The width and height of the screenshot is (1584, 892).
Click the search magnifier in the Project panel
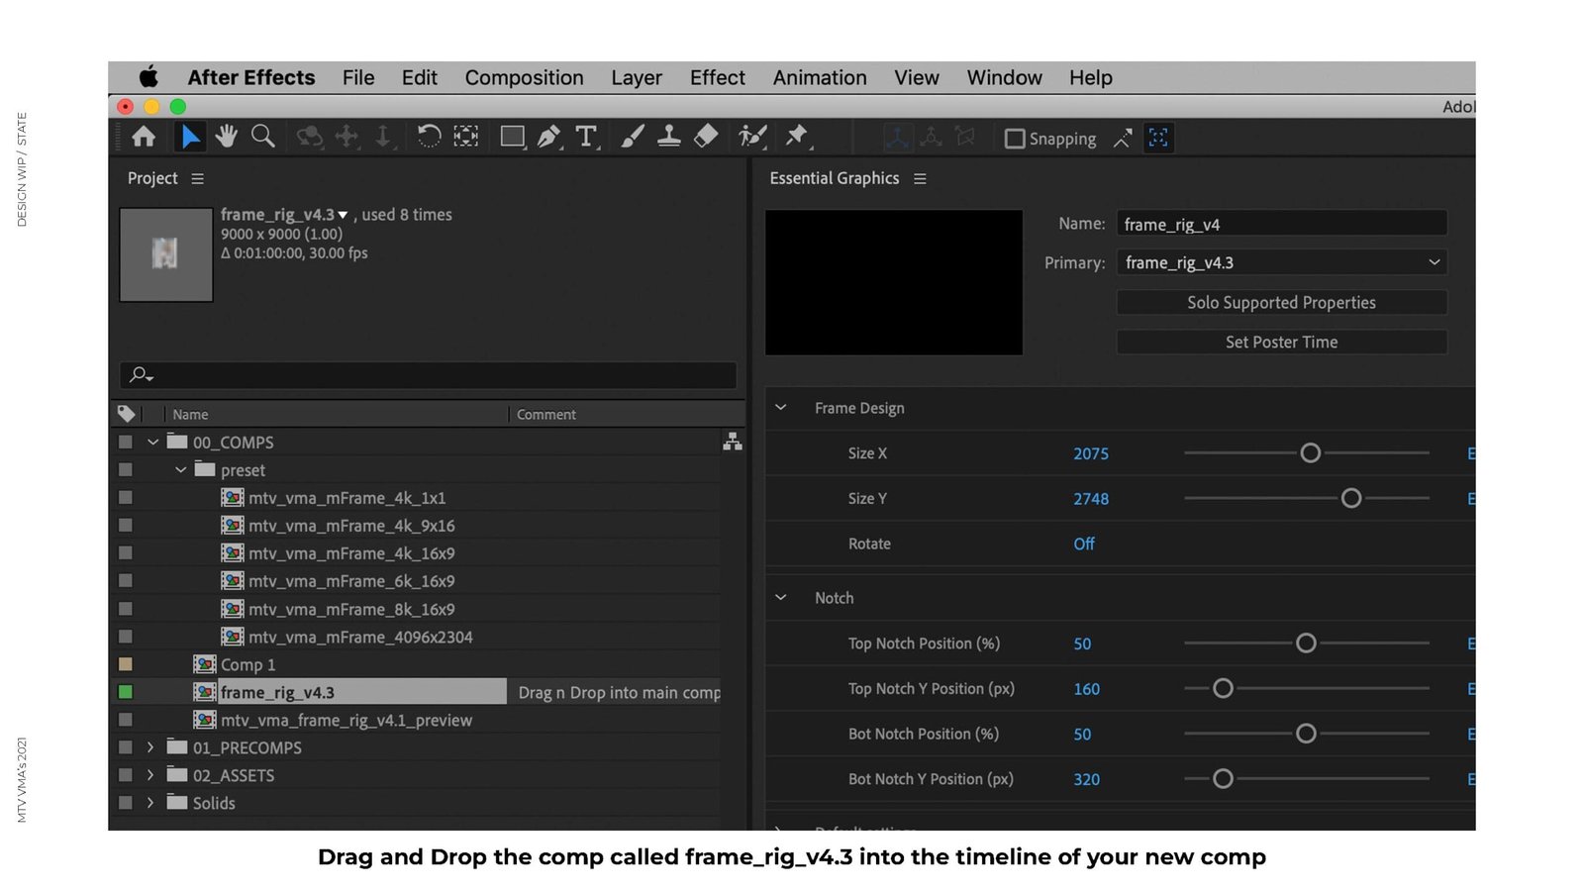pyautogui.click(x=142, y=375)
